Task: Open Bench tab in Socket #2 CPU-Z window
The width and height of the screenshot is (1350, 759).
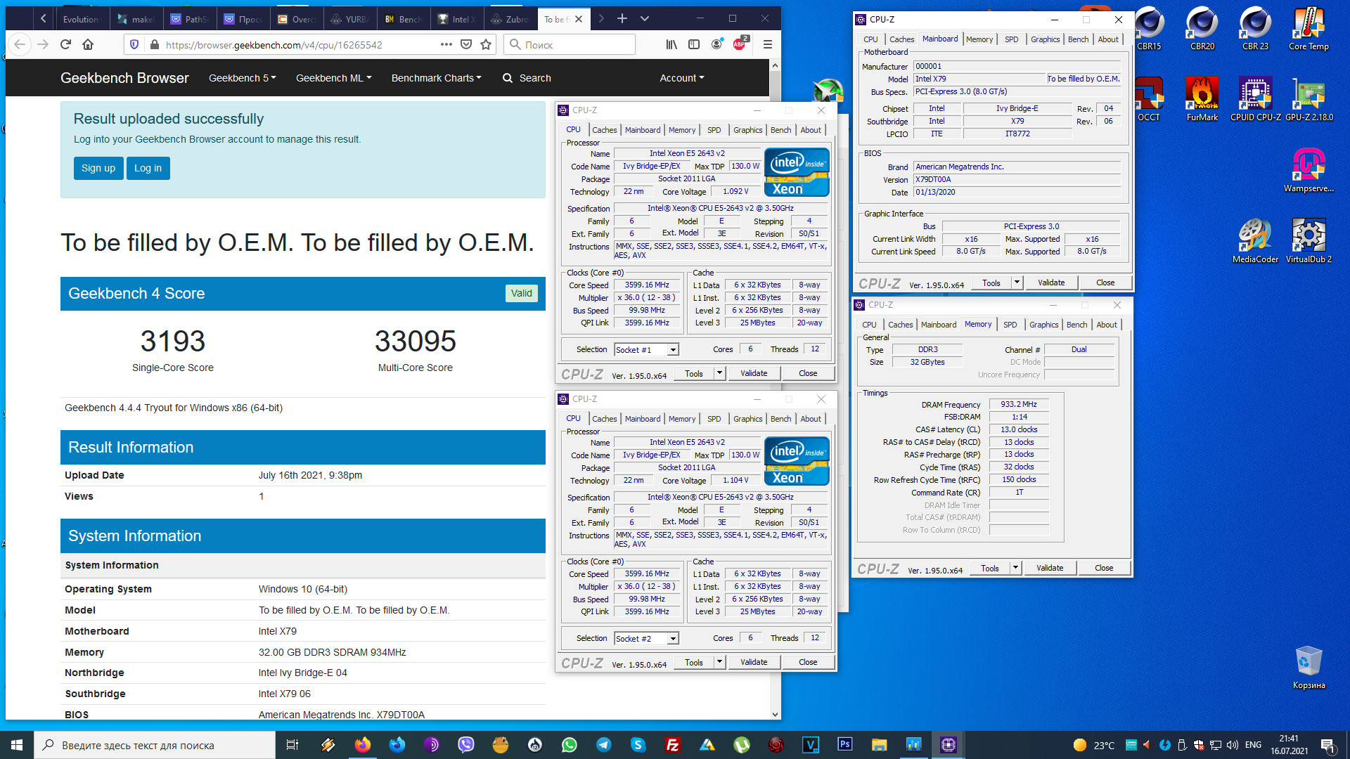Action: [x=780, y=419]
